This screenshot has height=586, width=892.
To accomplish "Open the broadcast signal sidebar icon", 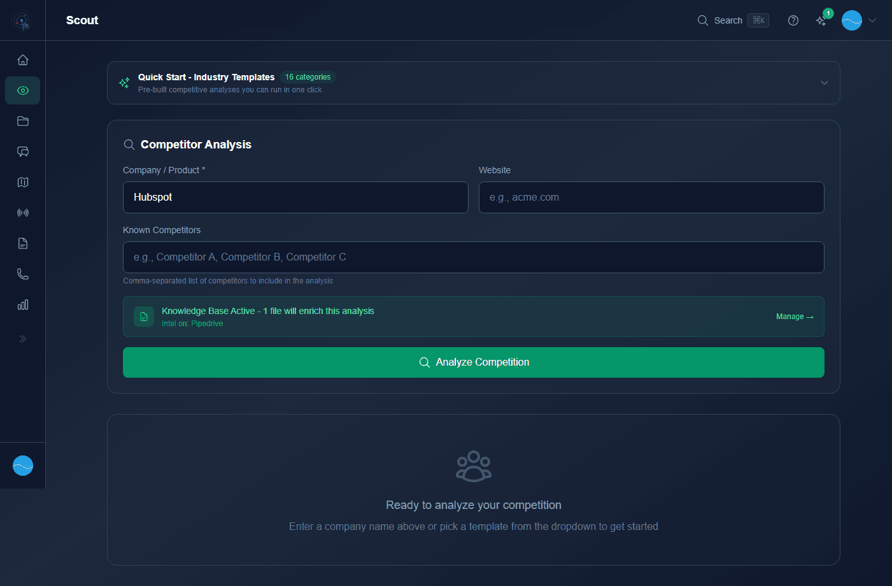I will [x=23, y=212].
